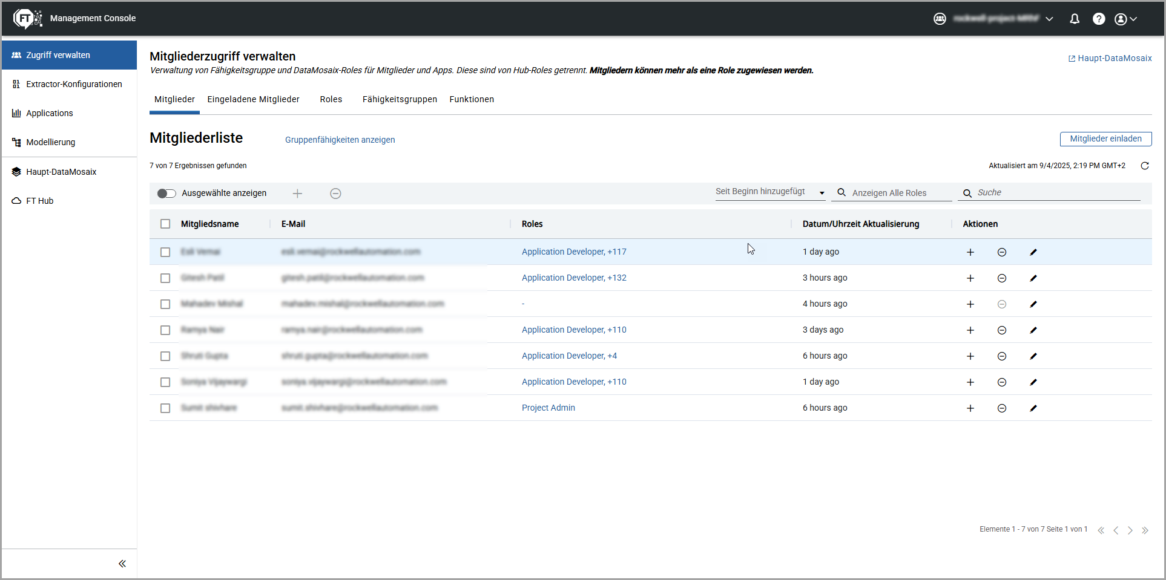The image size is (1166, 580).
Task: Open Gruppenfähigkeiten anzeigen link
Action: click(x=340, y=140)
